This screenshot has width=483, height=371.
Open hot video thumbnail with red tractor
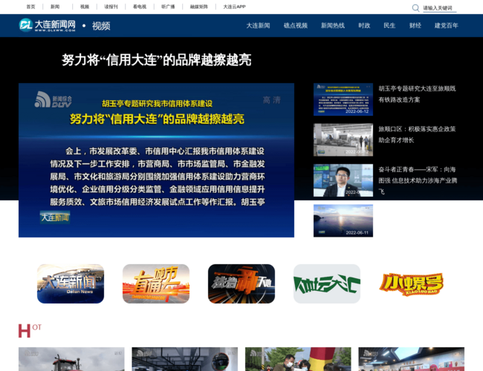tap(71, 359)
